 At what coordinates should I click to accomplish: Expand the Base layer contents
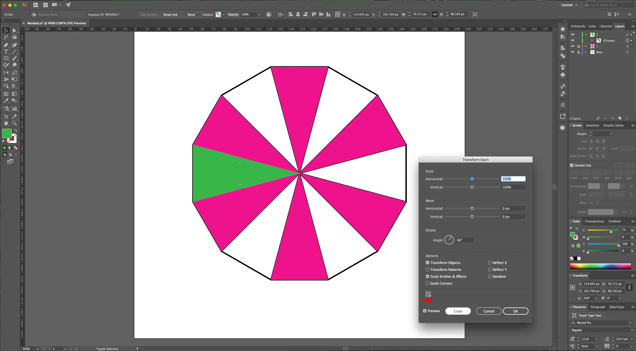[586, 52]
